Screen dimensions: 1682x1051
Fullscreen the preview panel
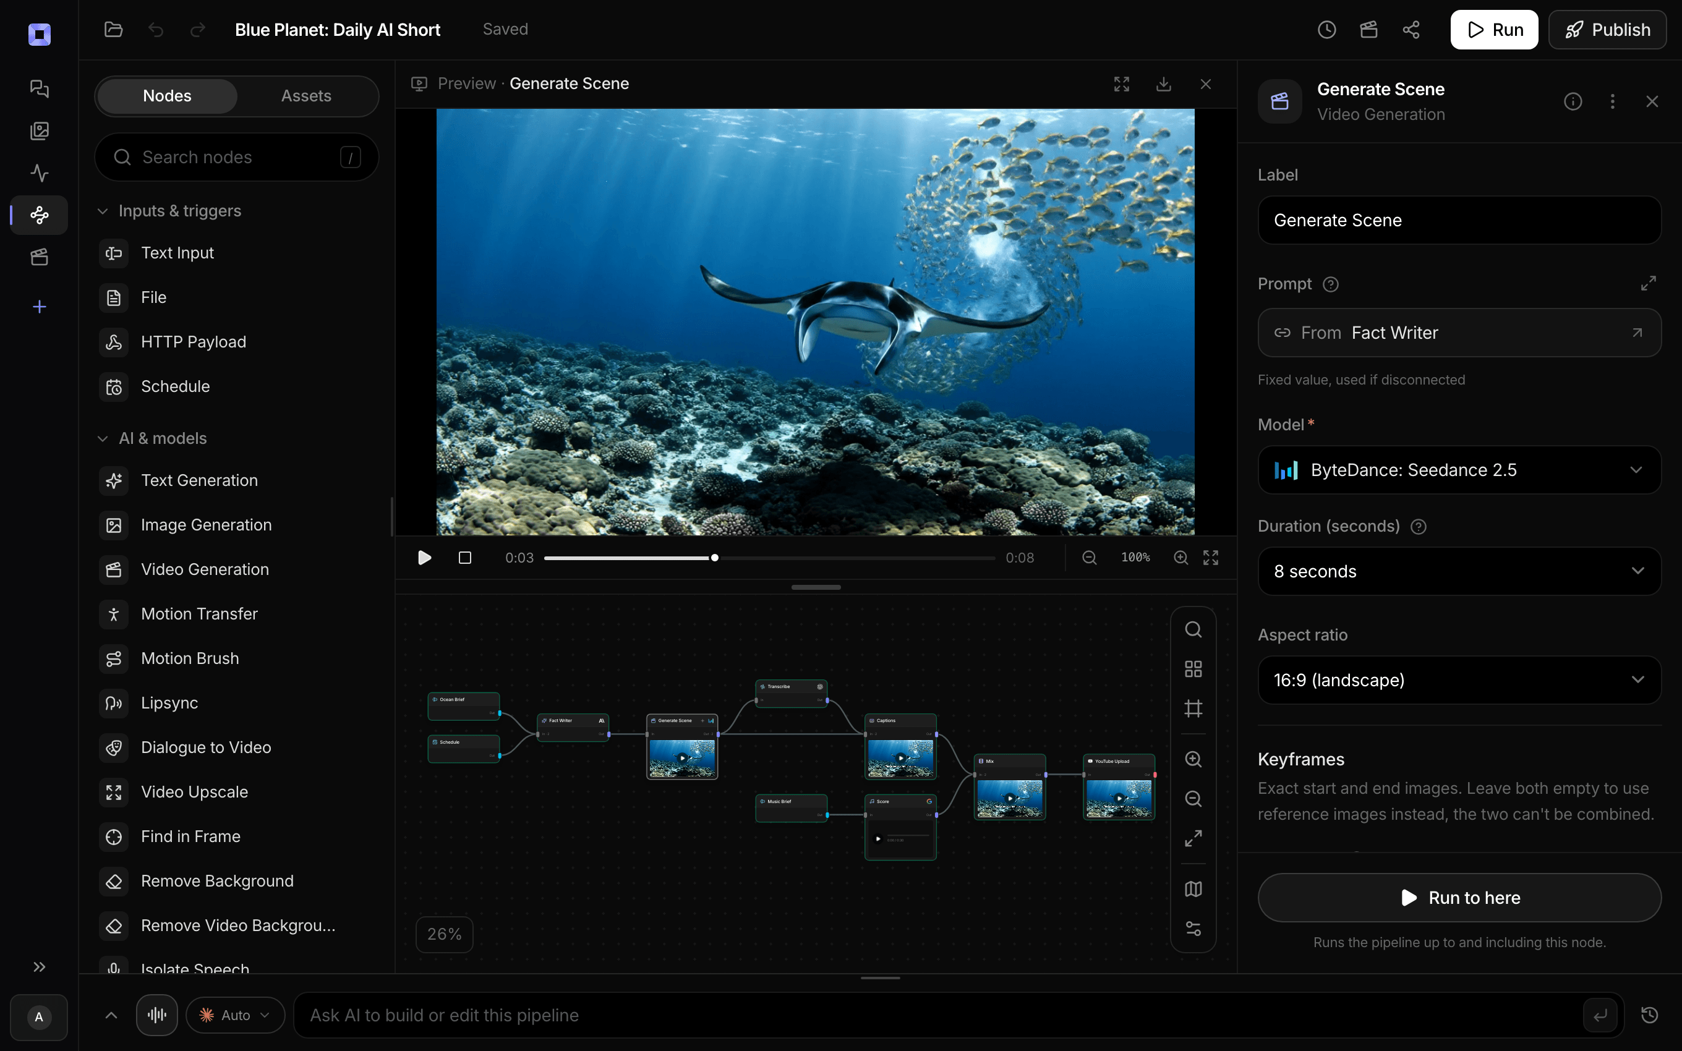pos(1121,83)
